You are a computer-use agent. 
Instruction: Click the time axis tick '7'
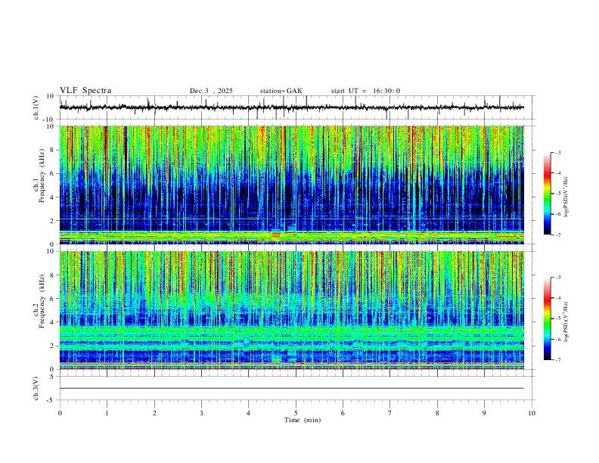pyautogui.click(x=390, y=413)
